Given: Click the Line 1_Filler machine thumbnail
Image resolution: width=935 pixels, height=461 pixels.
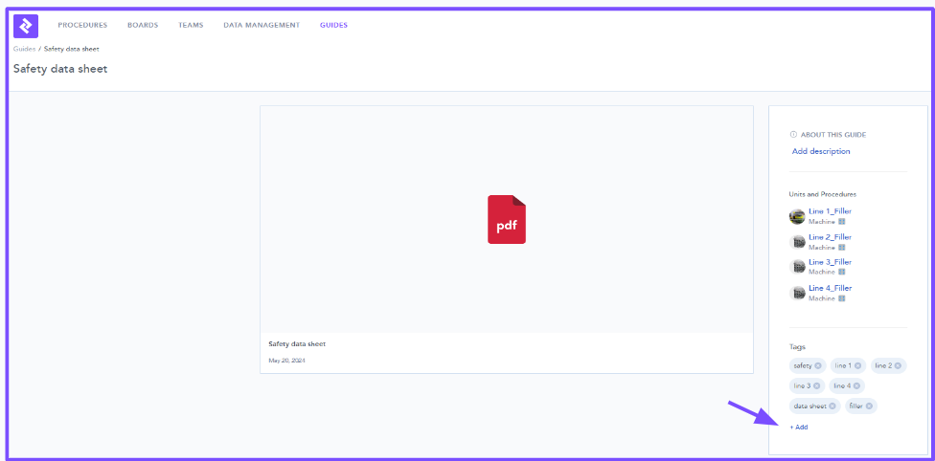Looking at the screenshot, I should (x=797, y=216).
